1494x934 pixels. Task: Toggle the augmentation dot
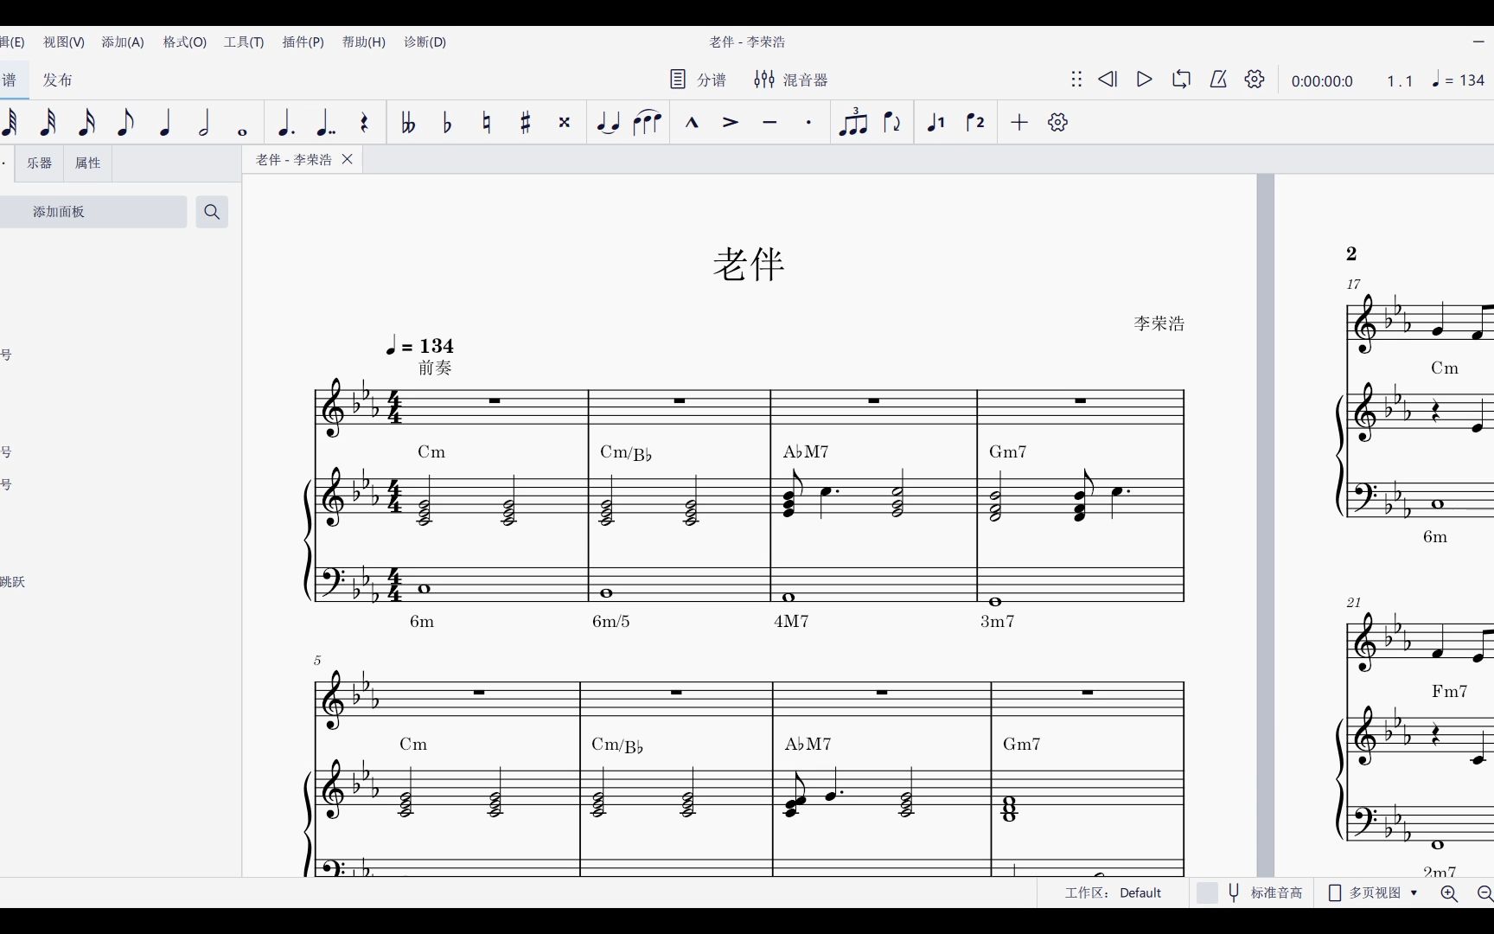tap(286, 123)
